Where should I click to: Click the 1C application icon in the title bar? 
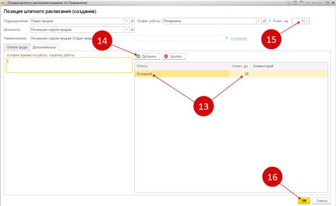pos(3,3)
